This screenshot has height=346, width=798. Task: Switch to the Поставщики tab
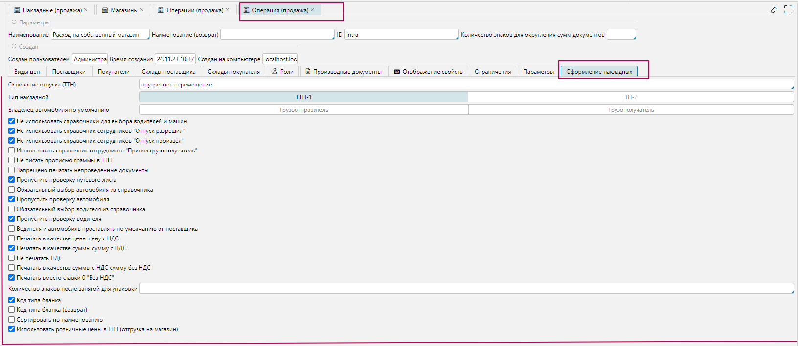coord(68,72)
